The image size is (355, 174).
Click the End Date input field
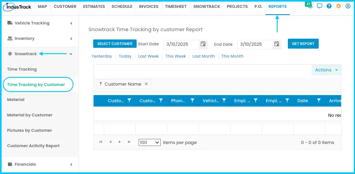(x=255, y=44)
